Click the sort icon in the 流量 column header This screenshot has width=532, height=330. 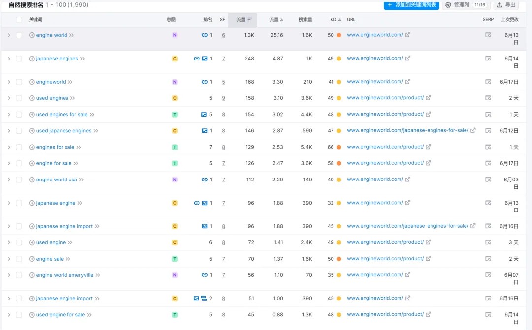click(x=250, y=20)
